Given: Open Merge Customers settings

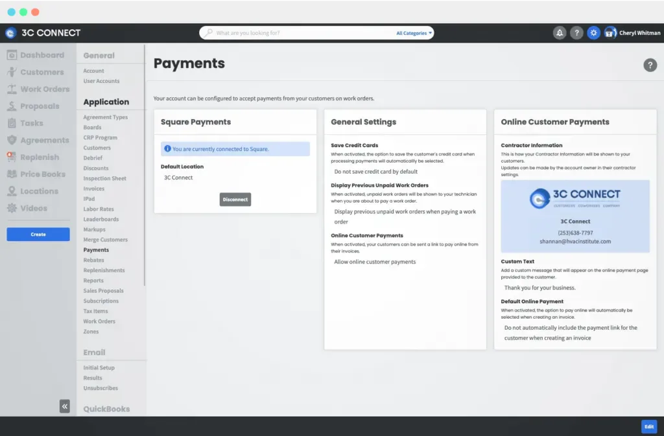Looking at the screenshot, I should 105,239.
